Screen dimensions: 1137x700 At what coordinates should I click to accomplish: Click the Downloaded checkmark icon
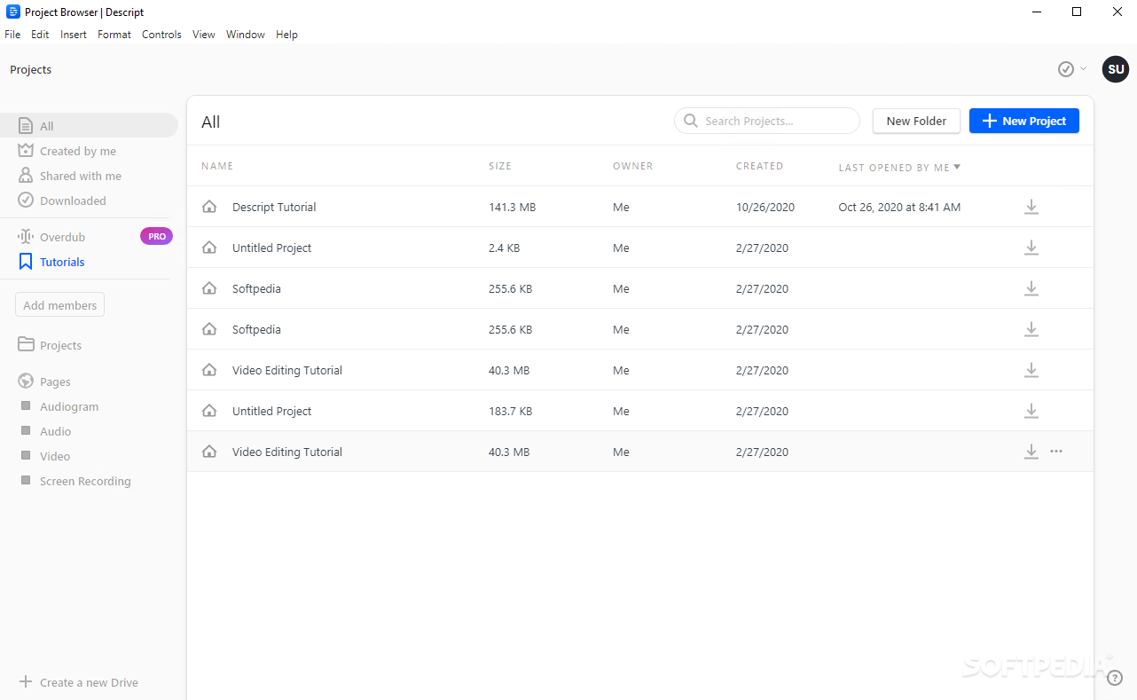[26, 201]
